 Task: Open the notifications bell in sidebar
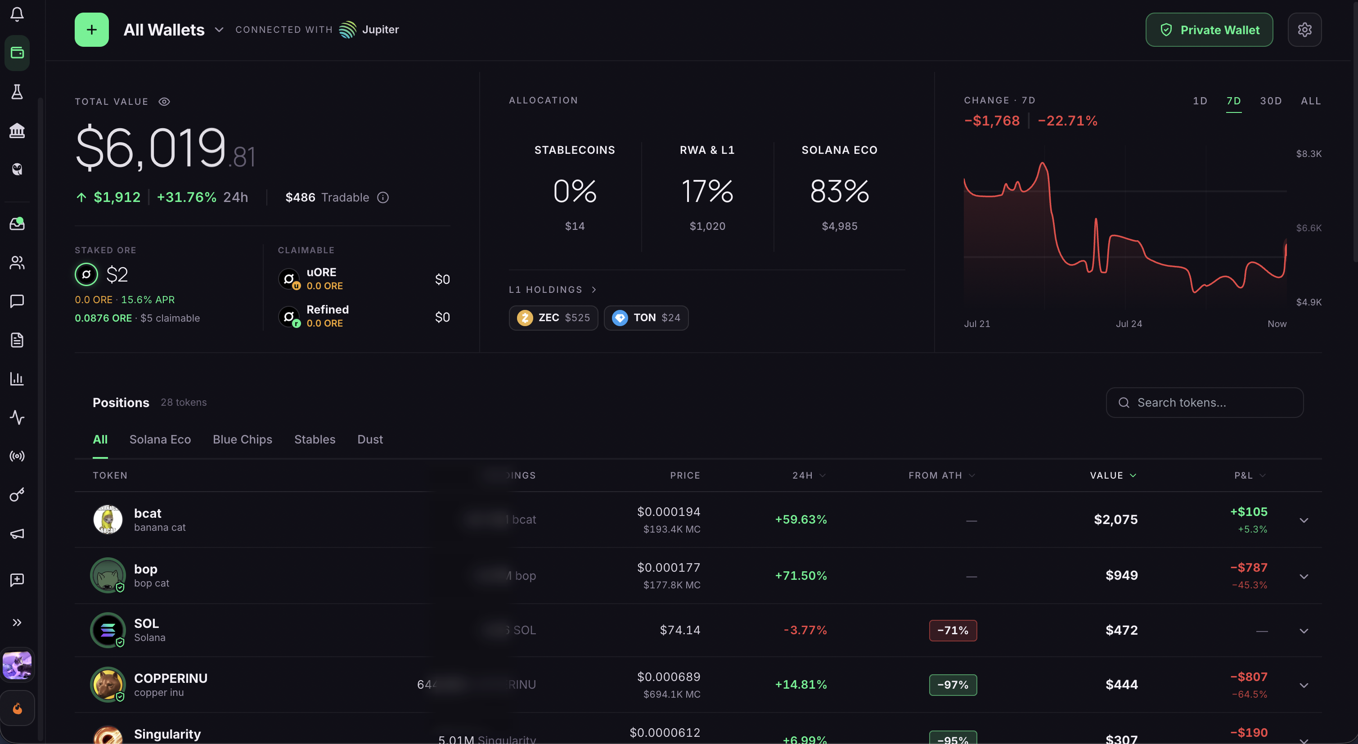pos(17,14)
